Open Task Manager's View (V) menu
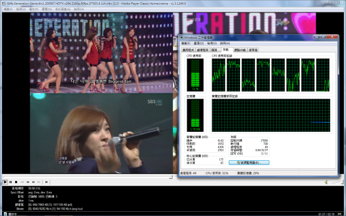Viewport: 346px width, 216px height. [x=212, y=43]
